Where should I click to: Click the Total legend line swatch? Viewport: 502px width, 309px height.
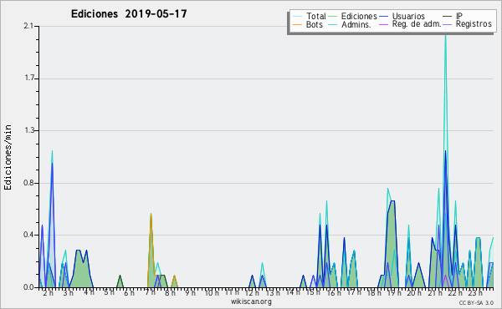297,17
